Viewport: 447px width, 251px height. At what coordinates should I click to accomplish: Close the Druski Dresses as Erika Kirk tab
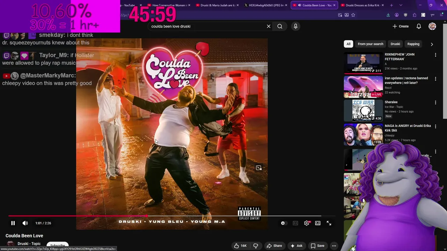[x=383, y=5]
